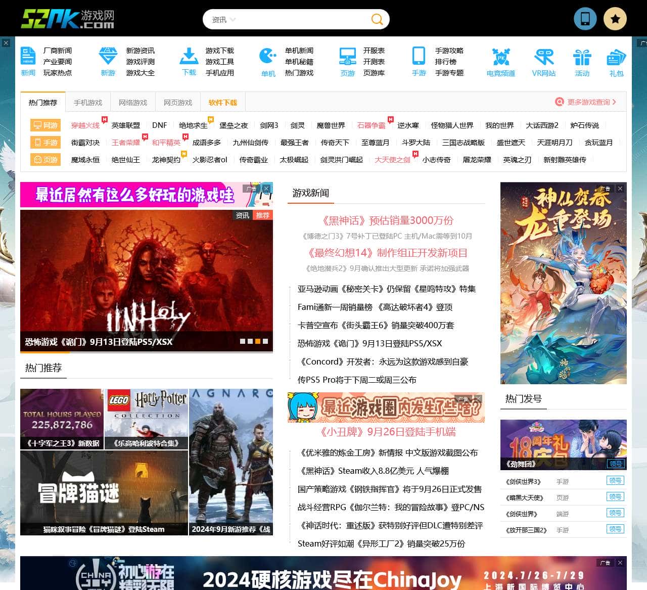647x590 pixels.
Task: Switch to the 网络游戏 tab
Action: pos(133,103)
